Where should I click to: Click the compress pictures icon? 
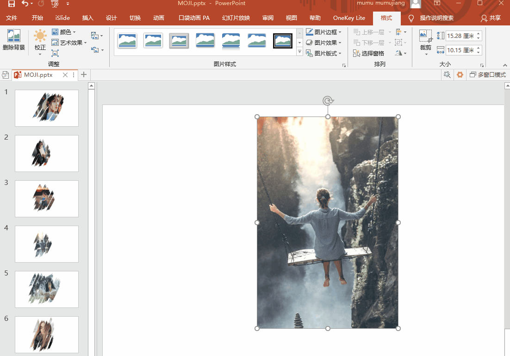[x=55, y=53]
